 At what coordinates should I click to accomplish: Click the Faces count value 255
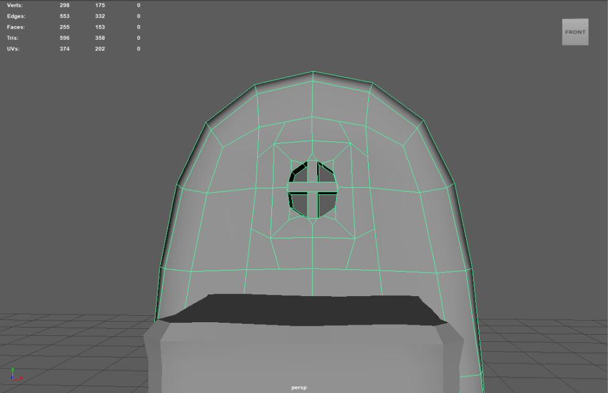click(64, 27)
